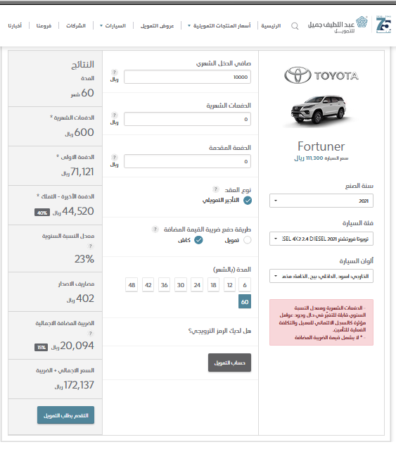396x454 pixels.
Task: Expand the cars navigation menu
Action: (x=113, y=26)
